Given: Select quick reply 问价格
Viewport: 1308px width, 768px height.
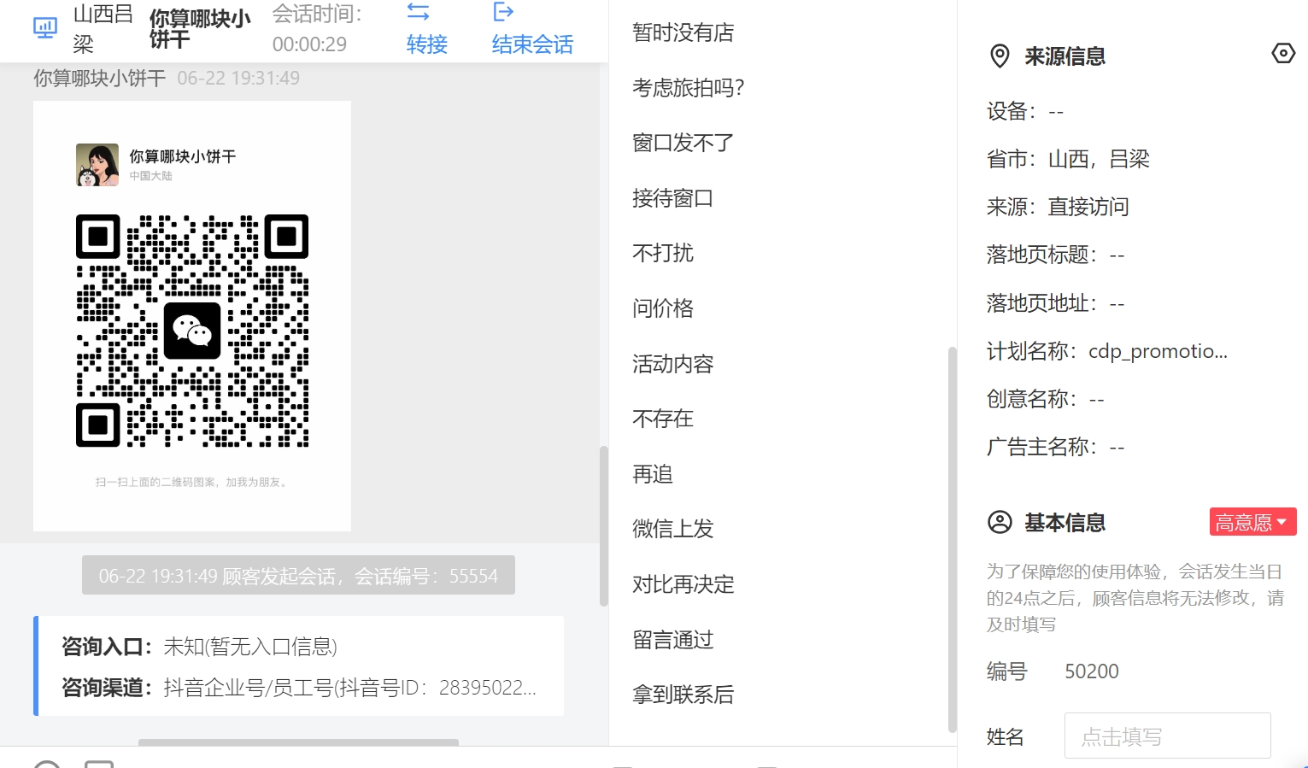Looking at the screenshot, I should (662, 308).
